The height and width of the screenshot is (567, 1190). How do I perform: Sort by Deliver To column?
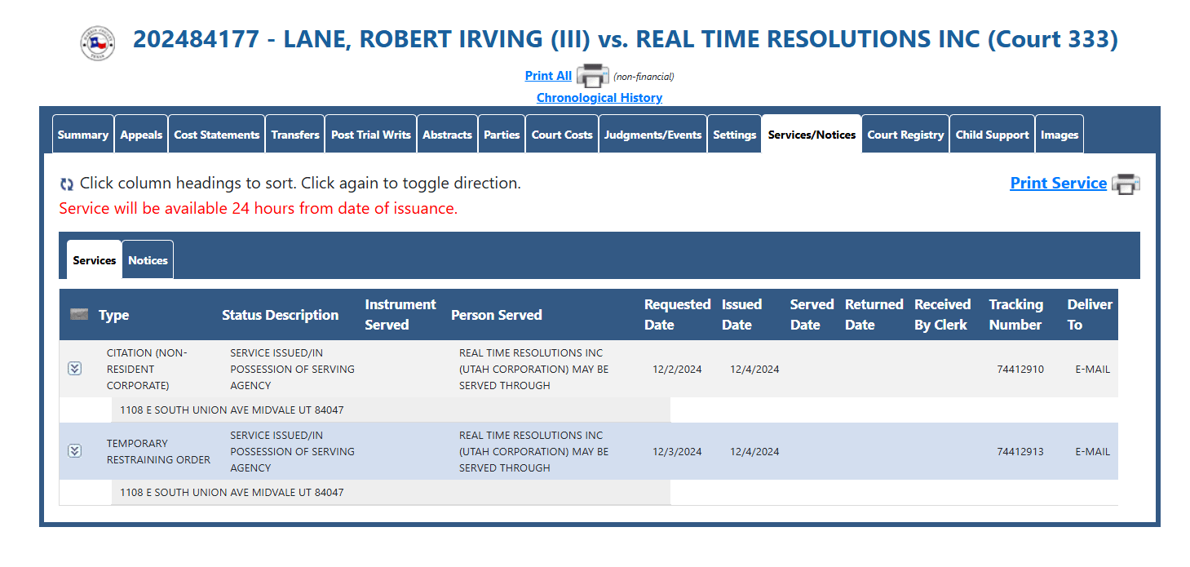[1090, 315]
